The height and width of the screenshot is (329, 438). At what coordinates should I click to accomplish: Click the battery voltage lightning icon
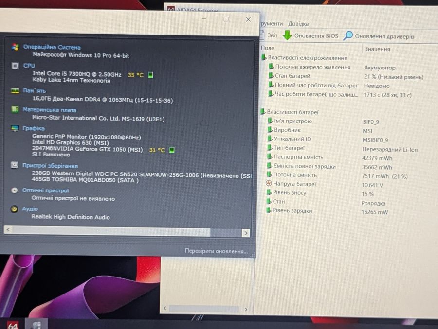coord(269,183)
